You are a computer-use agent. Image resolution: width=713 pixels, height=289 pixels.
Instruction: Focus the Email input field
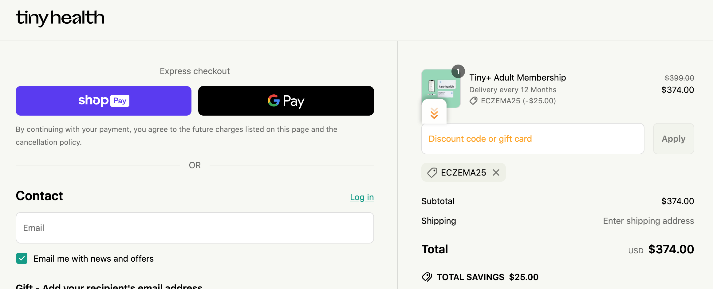point(195,228)
